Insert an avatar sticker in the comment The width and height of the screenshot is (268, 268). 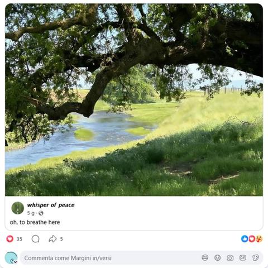(205, 258)
